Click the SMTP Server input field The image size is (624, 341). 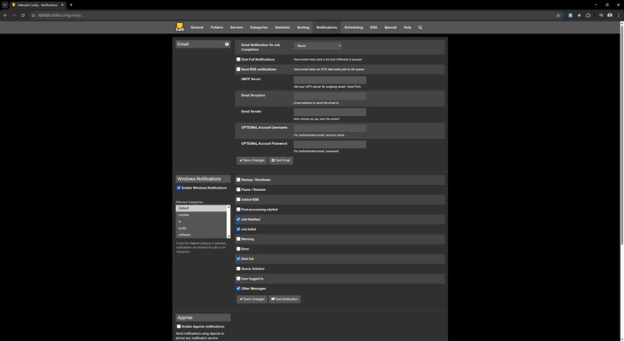pos(329,80)
